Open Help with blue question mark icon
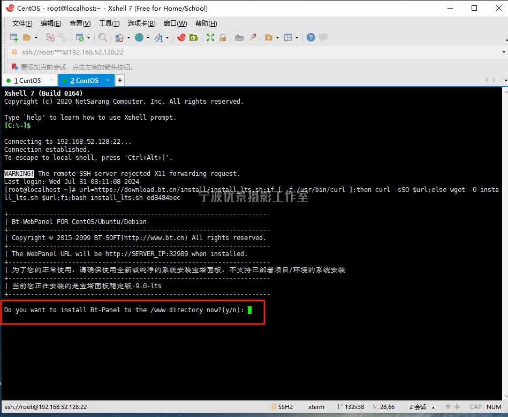The width and height of the screenshot is (508, 417). pyautogui.click(x=310, y=37)
